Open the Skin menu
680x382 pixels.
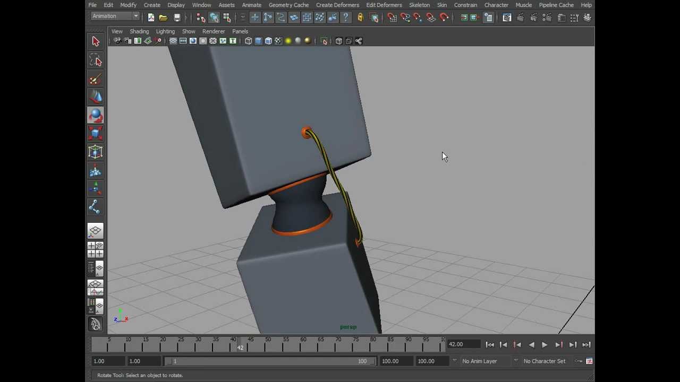coord(442,5)
